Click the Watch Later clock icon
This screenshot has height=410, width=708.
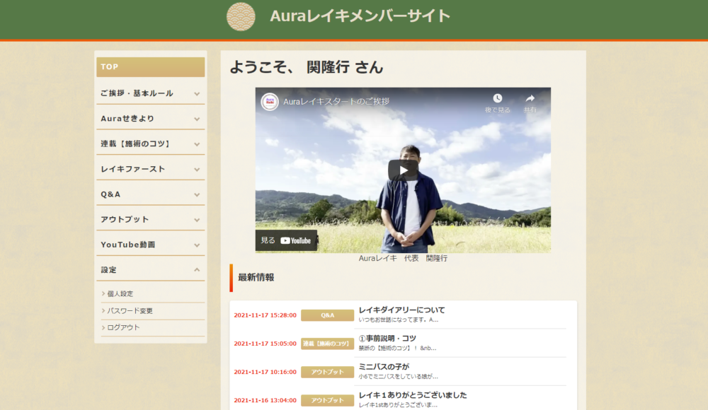pos(497,99)
